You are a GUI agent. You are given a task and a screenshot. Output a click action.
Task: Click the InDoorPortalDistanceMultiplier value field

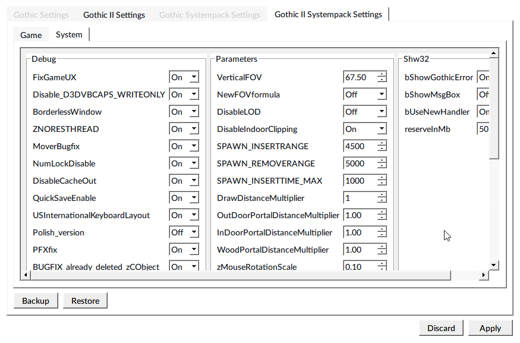pos(360,232)
